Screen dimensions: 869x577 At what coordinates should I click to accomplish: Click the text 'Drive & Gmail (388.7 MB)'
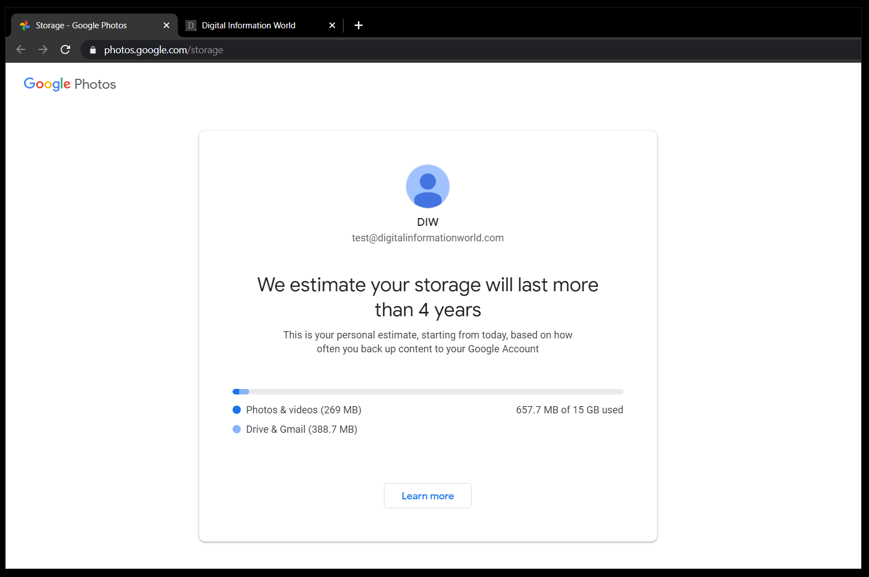pyautogui.click(x=302, y=429)
